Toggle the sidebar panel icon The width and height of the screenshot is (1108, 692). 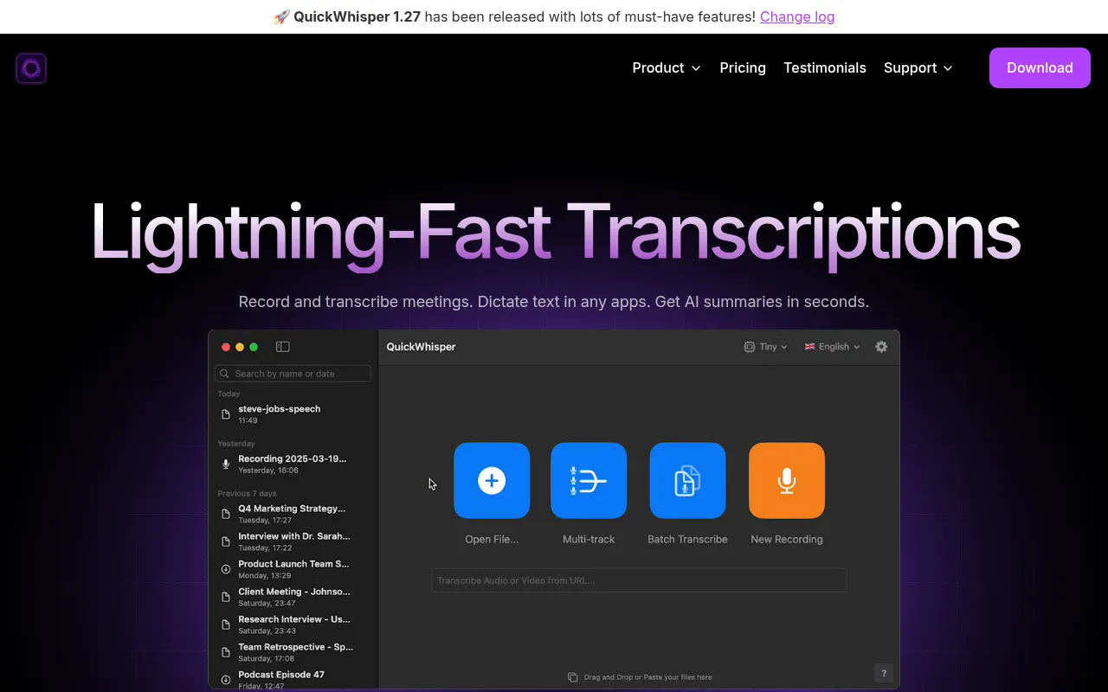coord(282,347)
